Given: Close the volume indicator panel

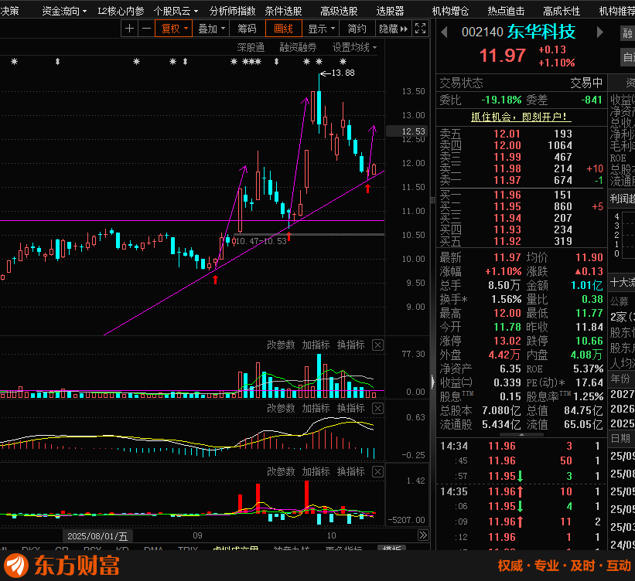Looking at the screenshot, I should 377,345.
